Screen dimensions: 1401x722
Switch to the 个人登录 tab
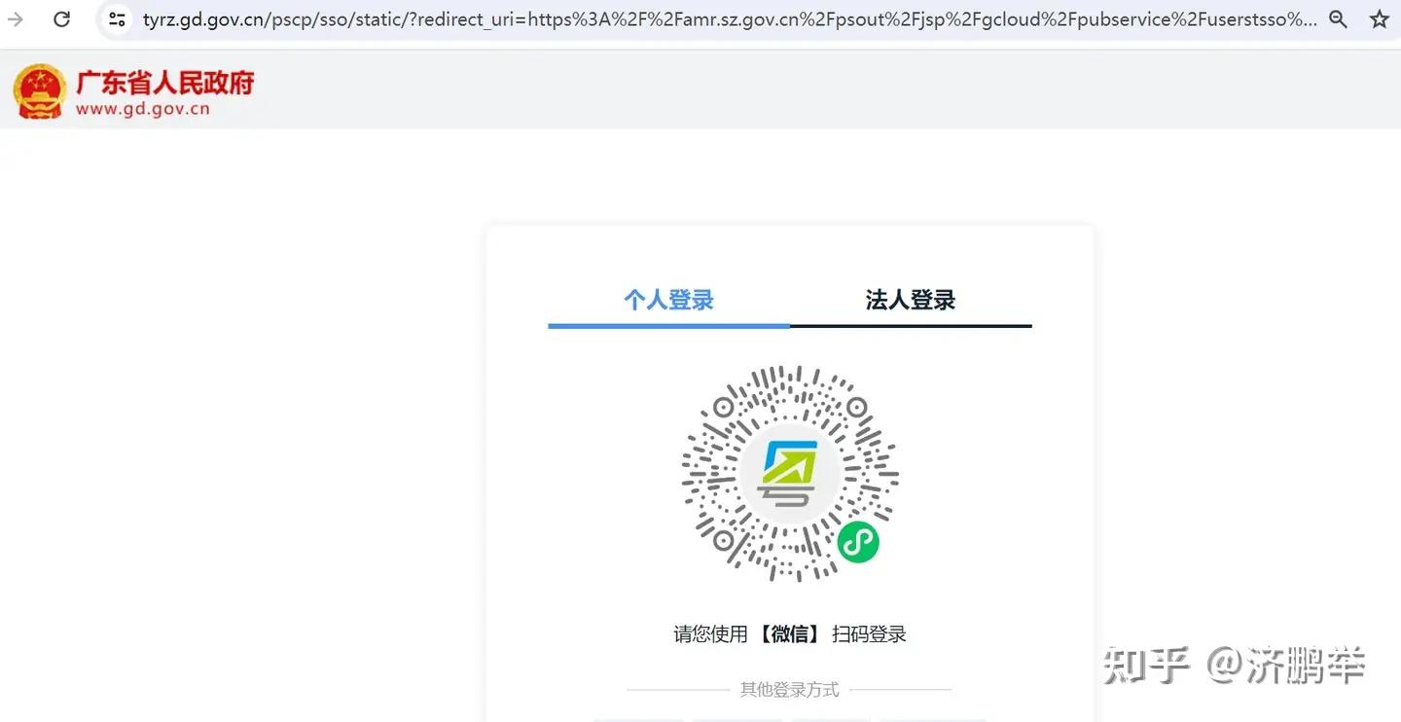click(x=669, y=300)
